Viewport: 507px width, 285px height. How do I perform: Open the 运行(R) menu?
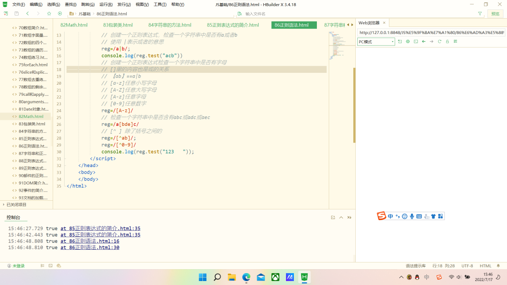[106, 4]
